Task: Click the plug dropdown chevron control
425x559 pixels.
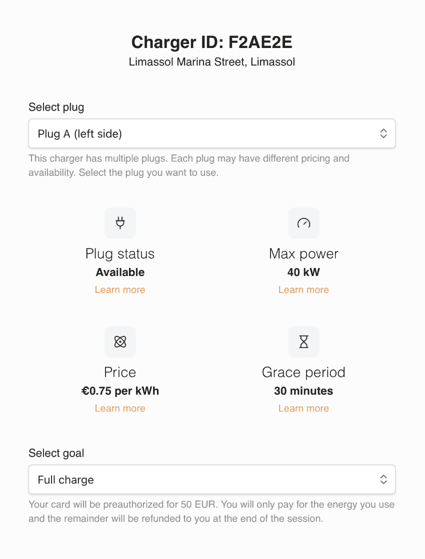Action: coord(383,133)
